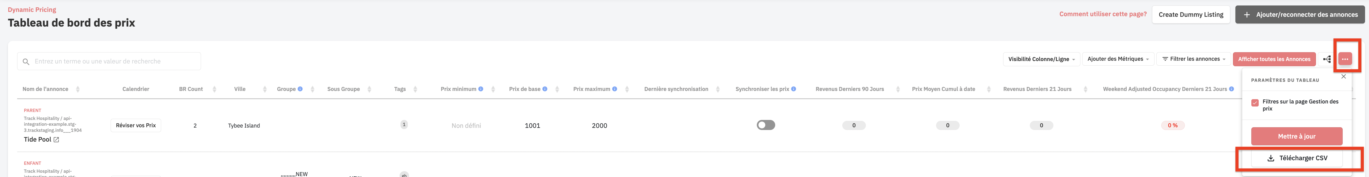Open Tide Pool external link icon
The height and width of the screenshot is (177, 1369).
(56, 140)
